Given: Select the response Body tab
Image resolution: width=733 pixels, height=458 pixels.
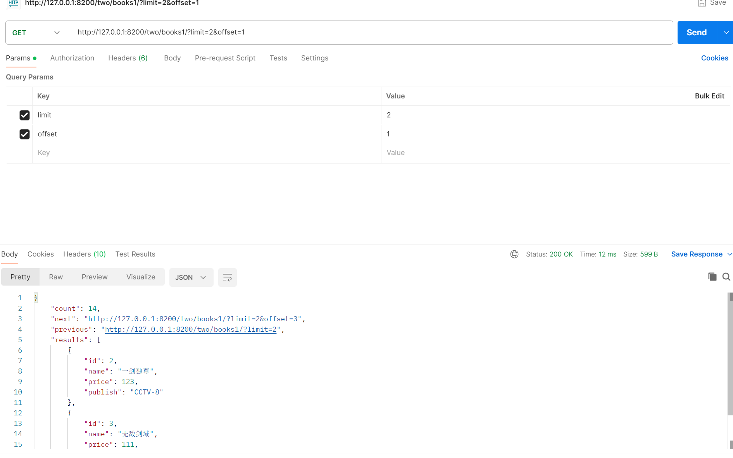Looking at the screenshot, I should [x=9, y=254].
